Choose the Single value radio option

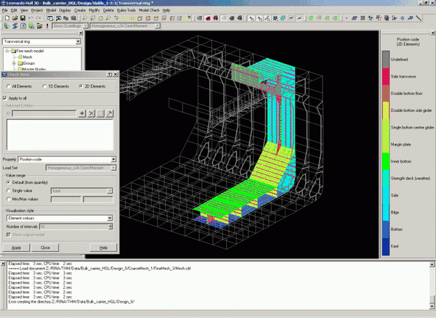point(7,190)
